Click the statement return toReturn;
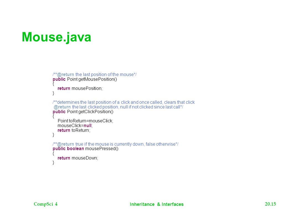The height and width of the screenshot is (220, 293). [74, 130]
